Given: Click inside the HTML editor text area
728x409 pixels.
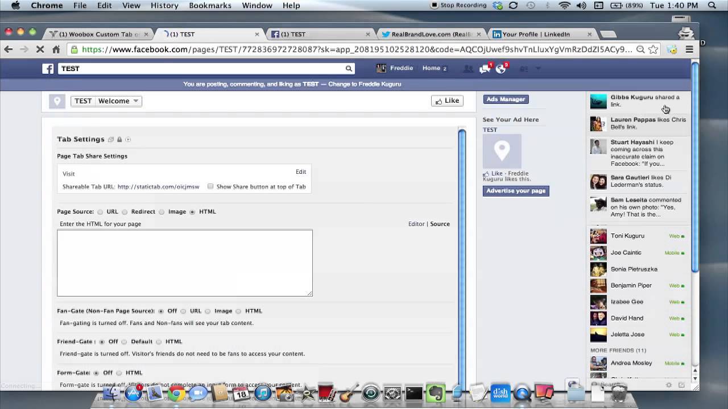Looking at the screenshot, I should click(184, 262).
